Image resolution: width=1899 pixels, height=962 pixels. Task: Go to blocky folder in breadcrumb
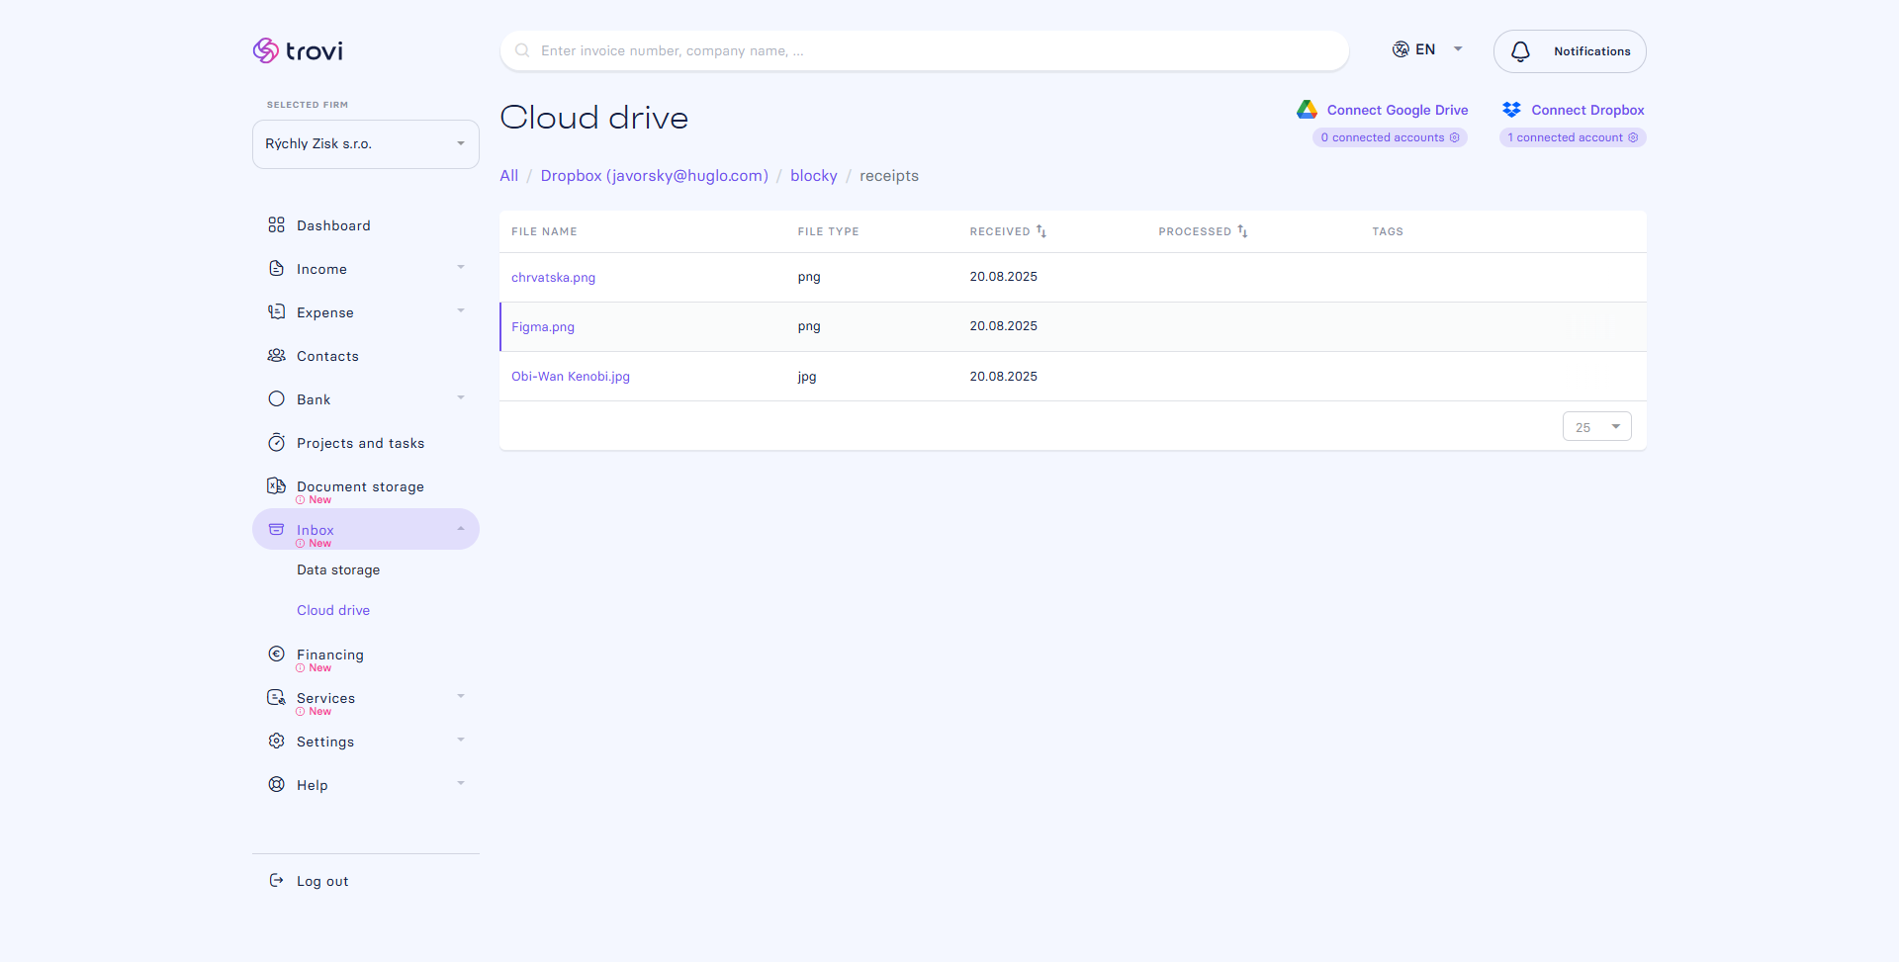click(x=813, y=176)
